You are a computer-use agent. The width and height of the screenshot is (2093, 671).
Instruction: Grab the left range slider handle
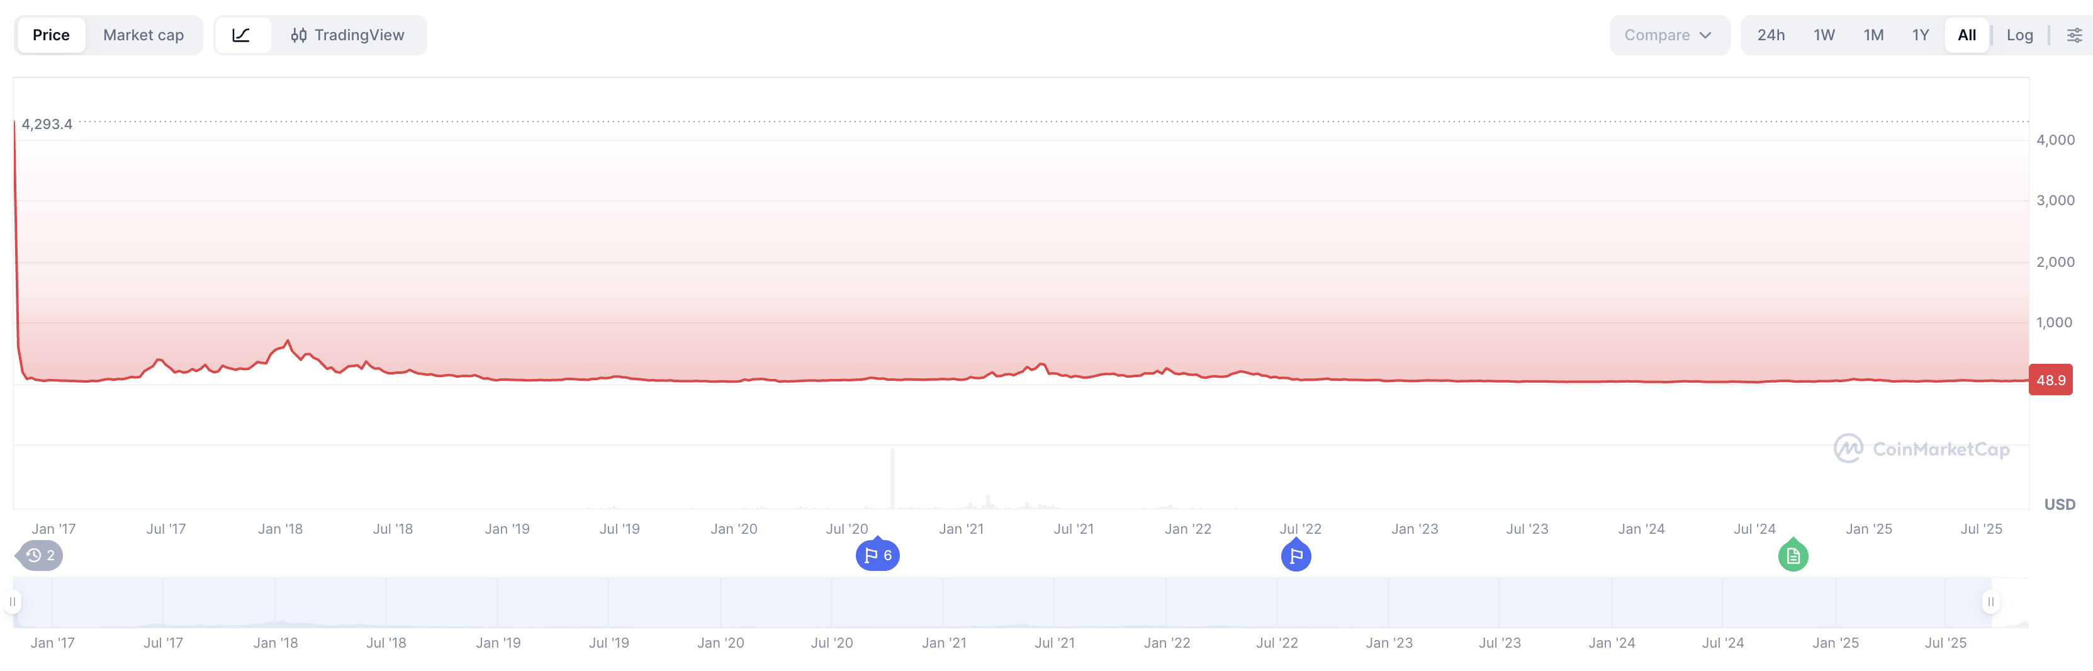[13, 602]
